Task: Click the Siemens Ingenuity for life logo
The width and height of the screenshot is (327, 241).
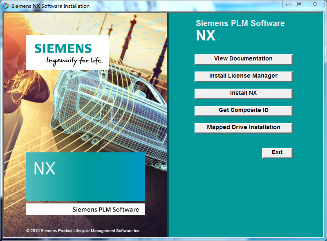Action: [x=67, y=53]
